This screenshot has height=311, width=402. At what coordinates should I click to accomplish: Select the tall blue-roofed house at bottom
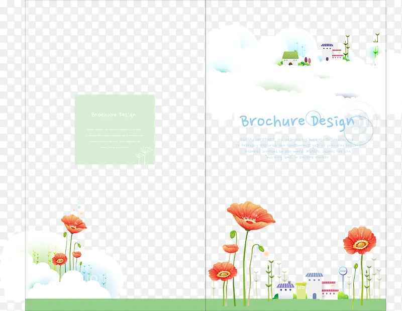tap(315, 284)
